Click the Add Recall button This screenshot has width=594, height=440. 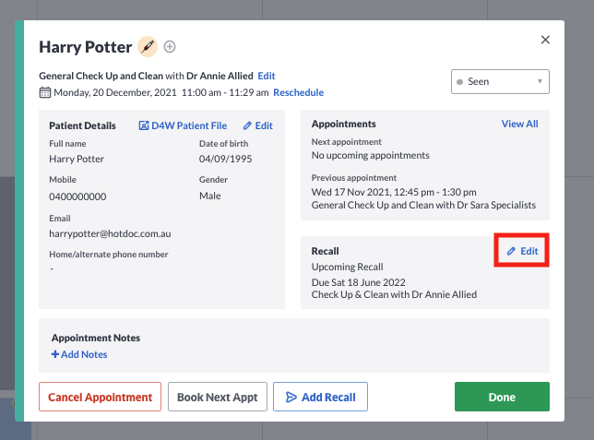[x=320, y=397]
